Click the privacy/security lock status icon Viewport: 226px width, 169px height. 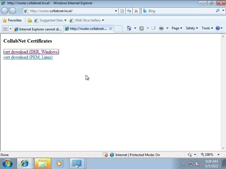pyautogui.click(x=190, y=155)
